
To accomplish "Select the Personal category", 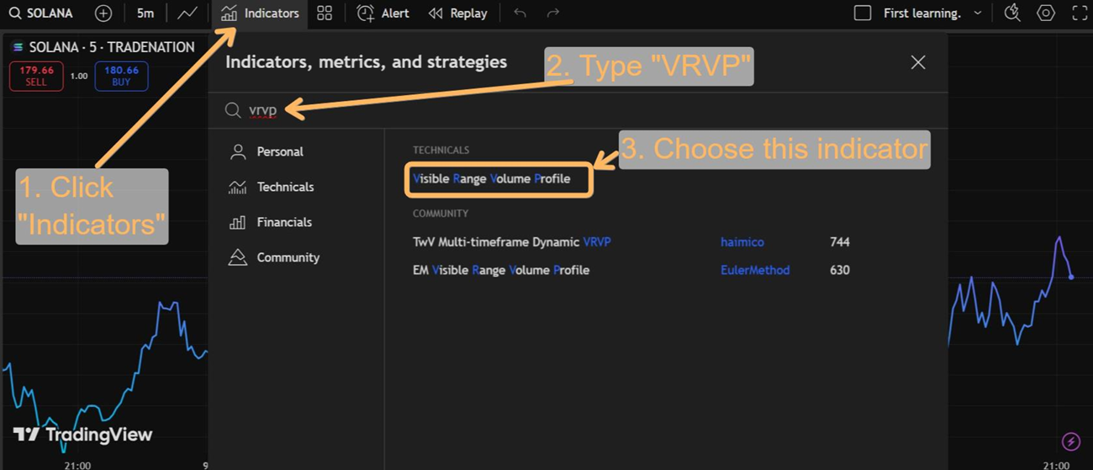I will (267, 151).
